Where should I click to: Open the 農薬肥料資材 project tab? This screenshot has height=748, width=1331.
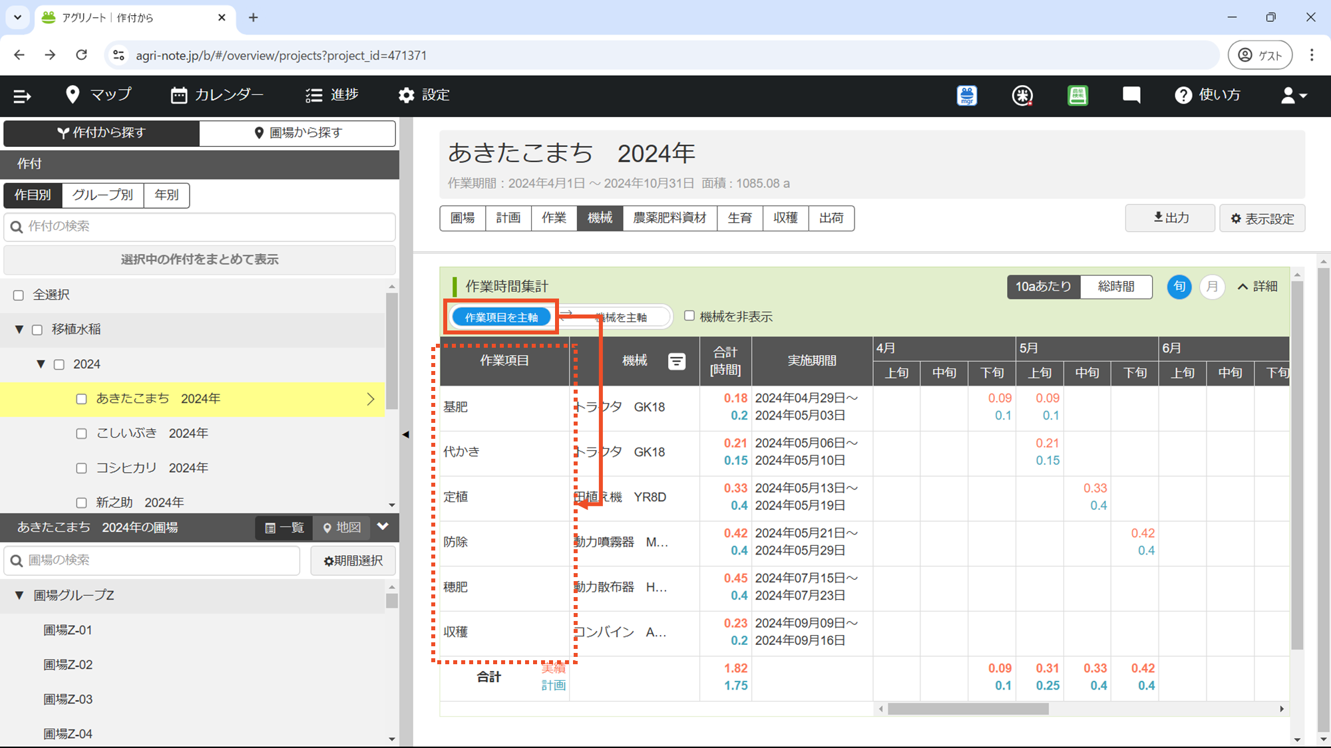[x=669, y=218]
